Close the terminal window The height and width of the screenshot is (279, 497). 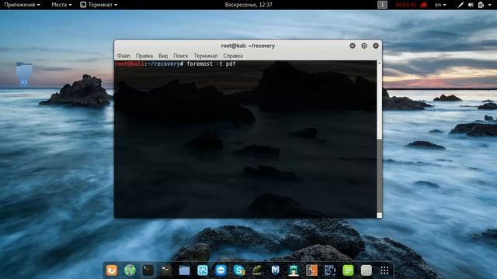[376, 46]
